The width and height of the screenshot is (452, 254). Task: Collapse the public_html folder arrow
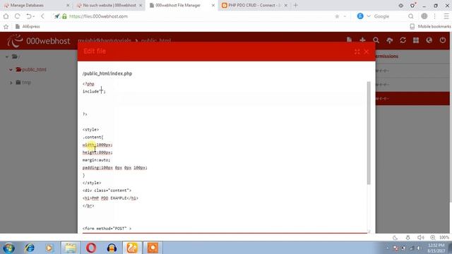(x=11, y=69)
